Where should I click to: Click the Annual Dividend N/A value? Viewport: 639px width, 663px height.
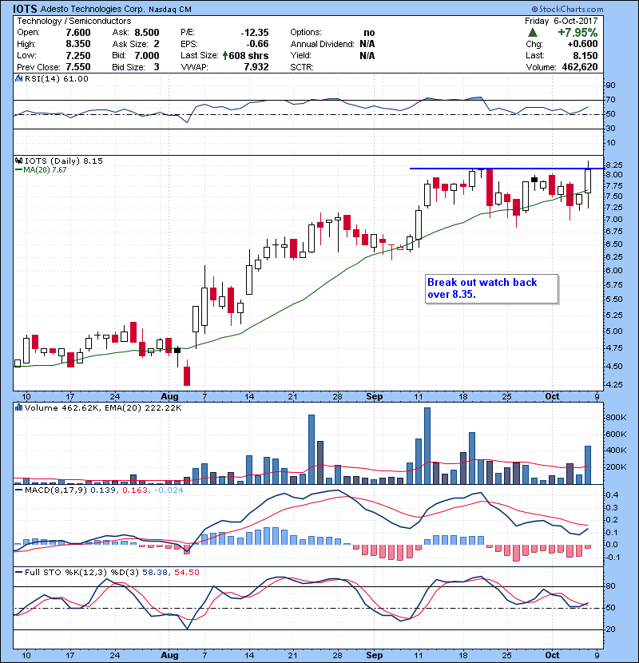[x=367, y=44]
